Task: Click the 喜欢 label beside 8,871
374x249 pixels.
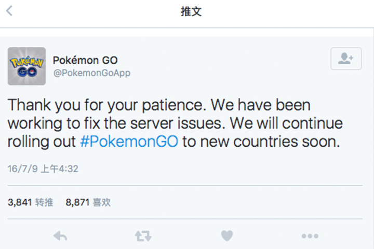Action: tap(102, 202)
